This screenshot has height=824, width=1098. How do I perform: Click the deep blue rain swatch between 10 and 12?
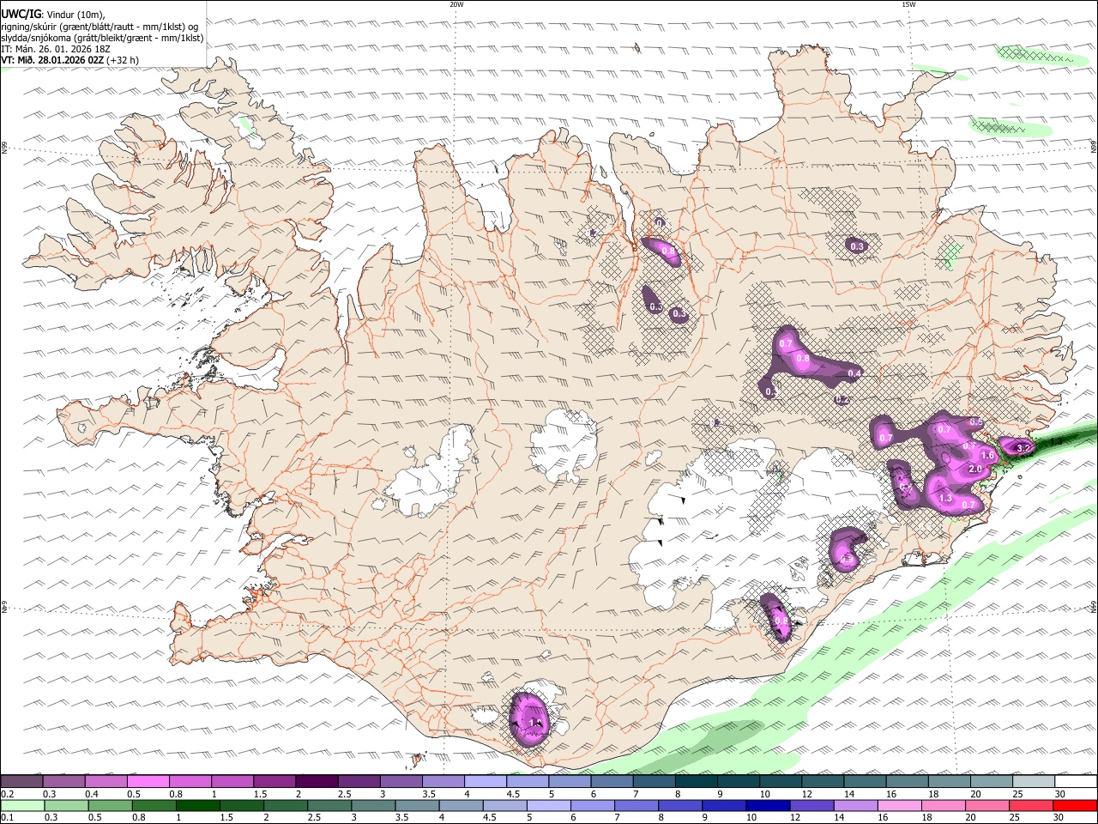tap(768, 805)
